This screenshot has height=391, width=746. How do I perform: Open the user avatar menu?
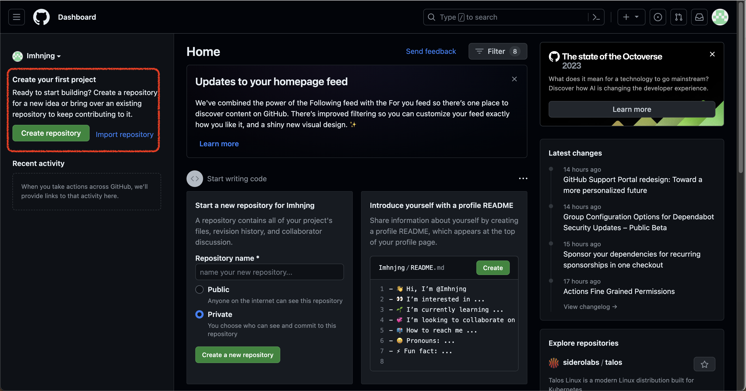720,17
